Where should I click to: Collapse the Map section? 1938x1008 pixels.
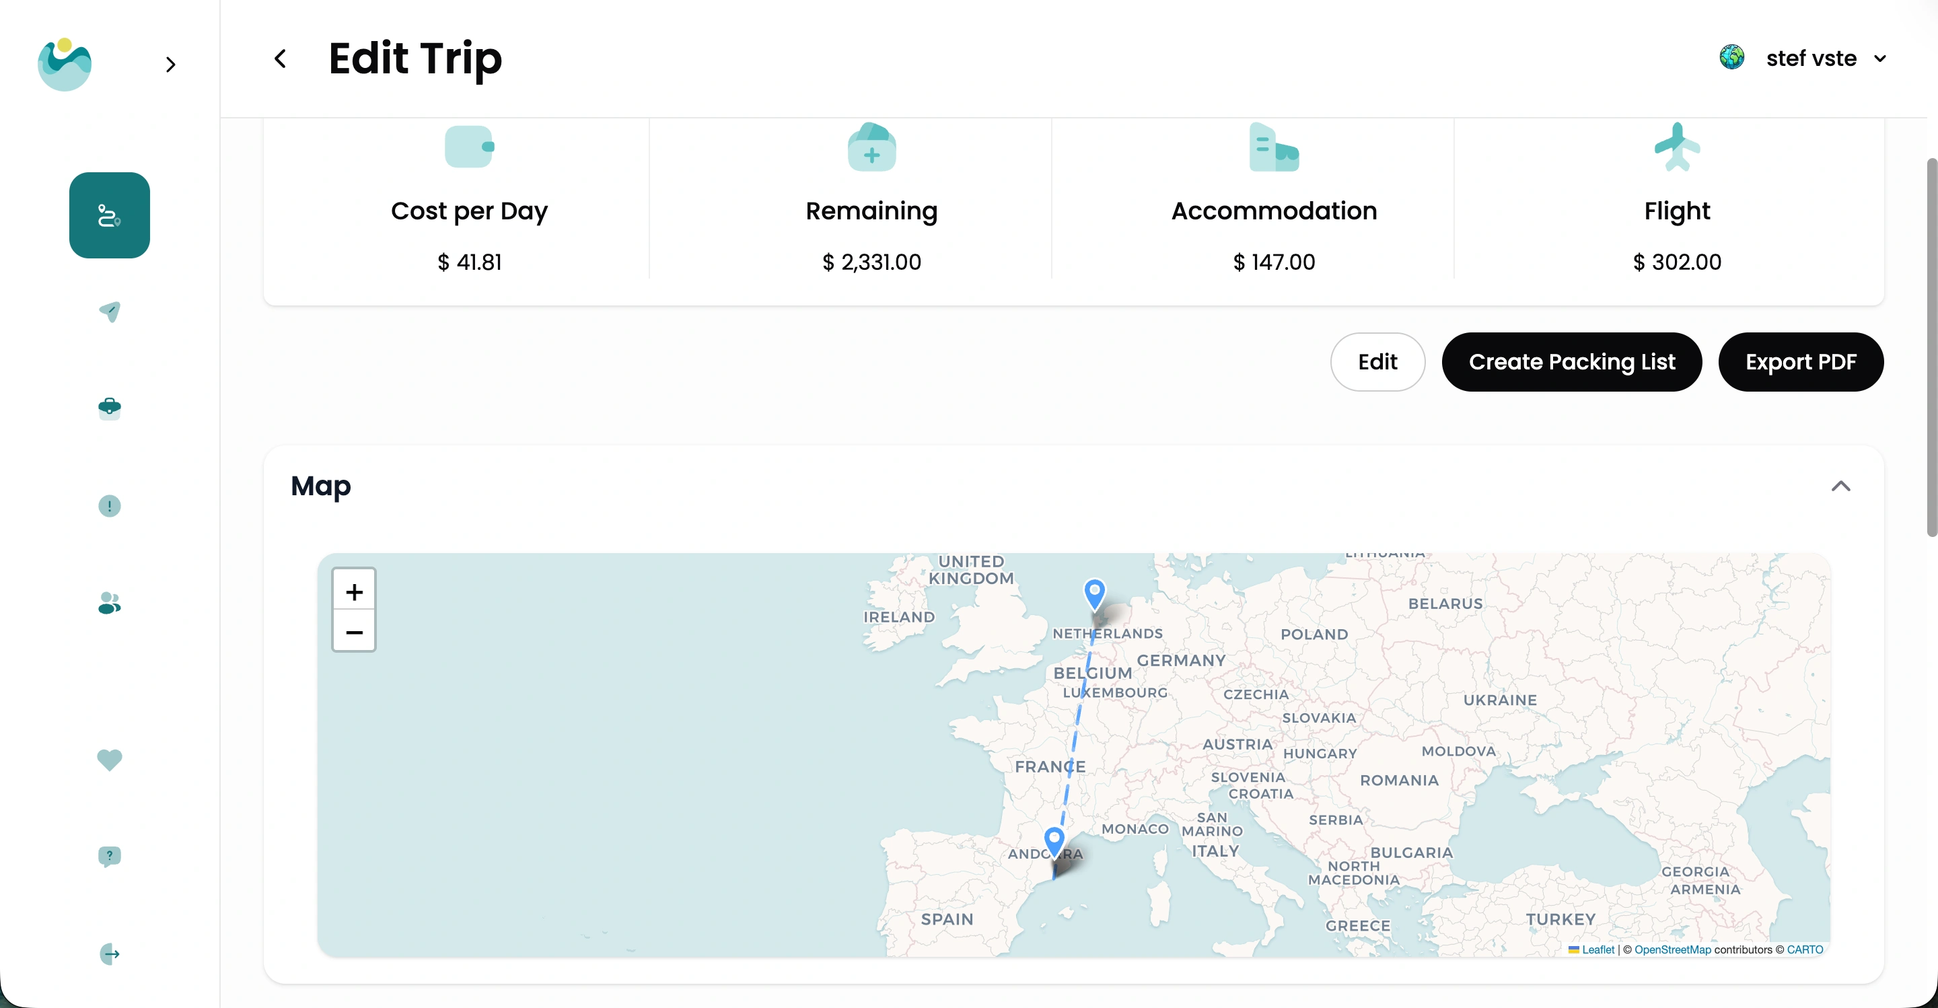[1840, 486]
